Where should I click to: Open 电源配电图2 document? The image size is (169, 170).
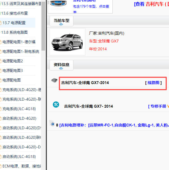coord(13,61)
